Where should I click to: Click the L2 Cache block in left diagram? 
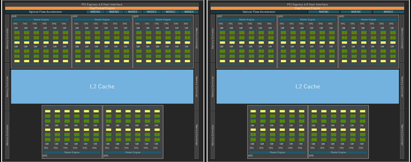(x=102, y=87)
